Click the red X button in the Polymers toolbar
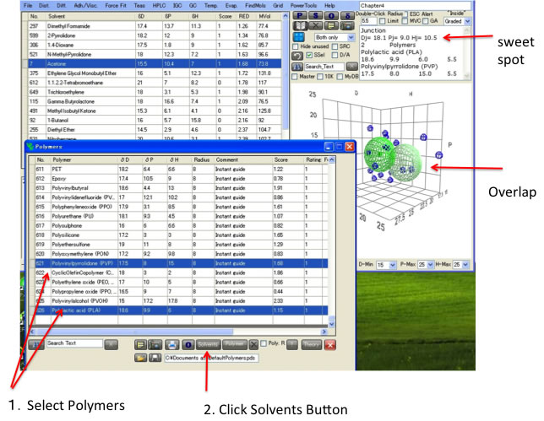This screenshot has width=544, height=421. (x=330, y=345)
